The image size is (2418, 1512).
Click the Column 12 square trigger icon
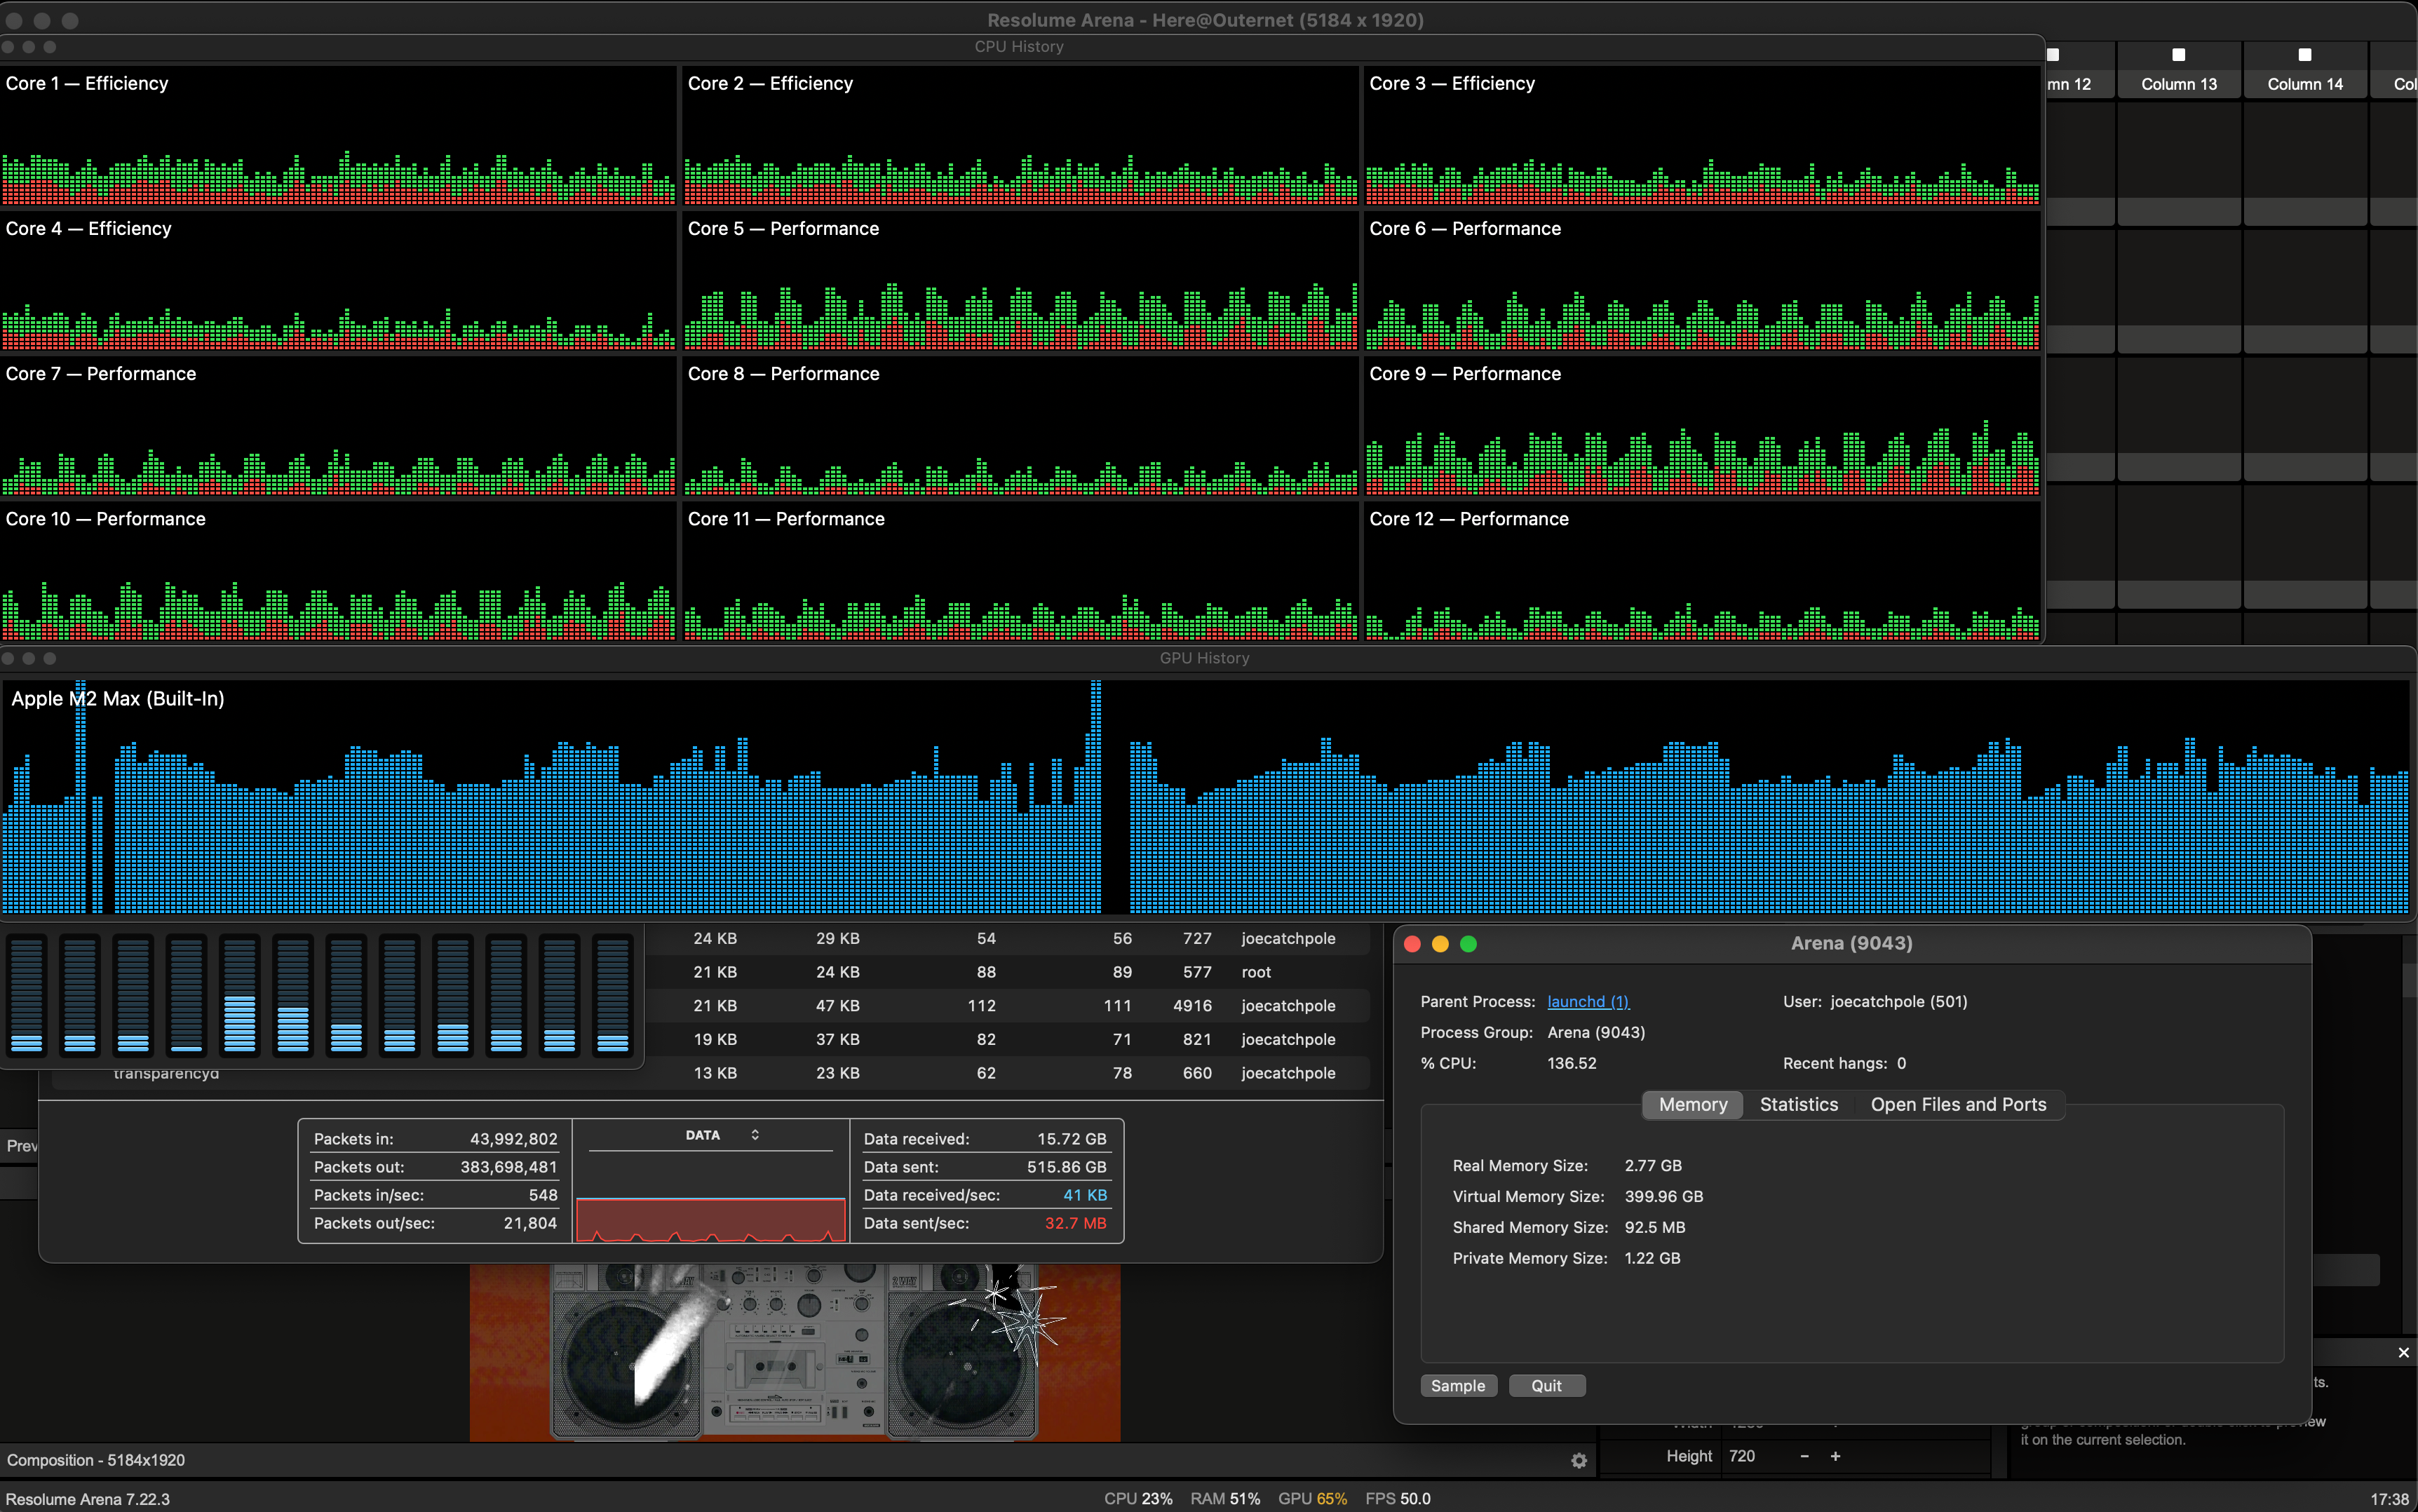(2053, 55)
